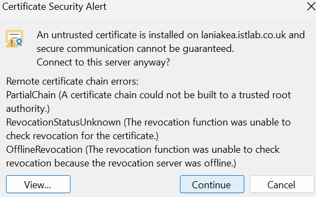316x197 pixels.
Task: Select the RevocationStatusUnknown error label
Action: tap(63, 122)
